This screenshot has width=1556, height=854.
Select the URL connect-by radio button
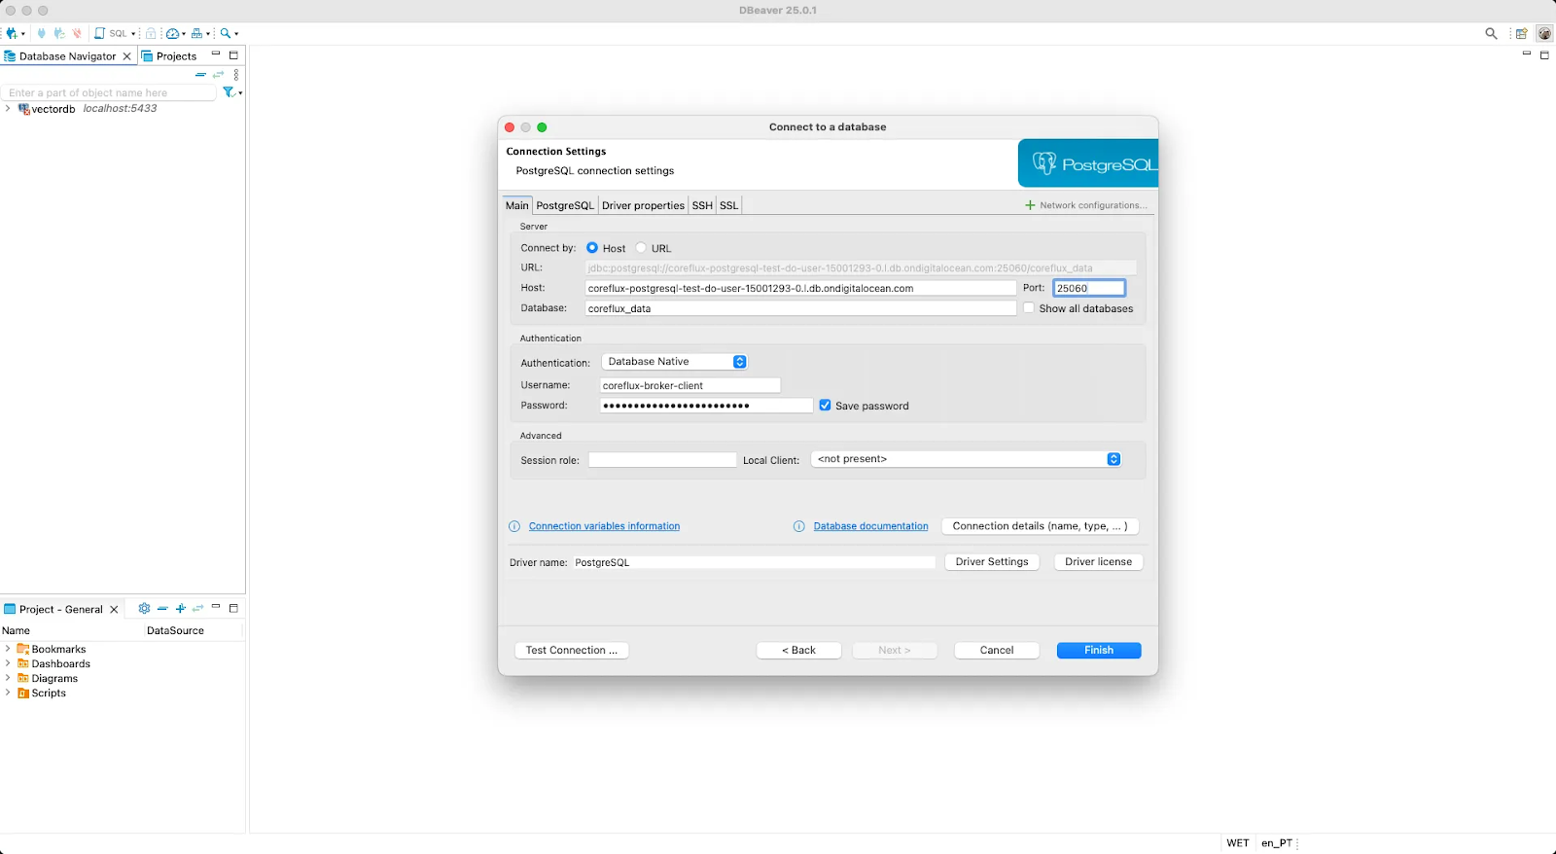[x=641, y=248]
